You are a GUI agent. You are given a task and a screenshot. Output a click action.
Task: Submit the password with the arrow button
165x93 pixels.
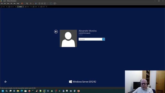[104, 39]
